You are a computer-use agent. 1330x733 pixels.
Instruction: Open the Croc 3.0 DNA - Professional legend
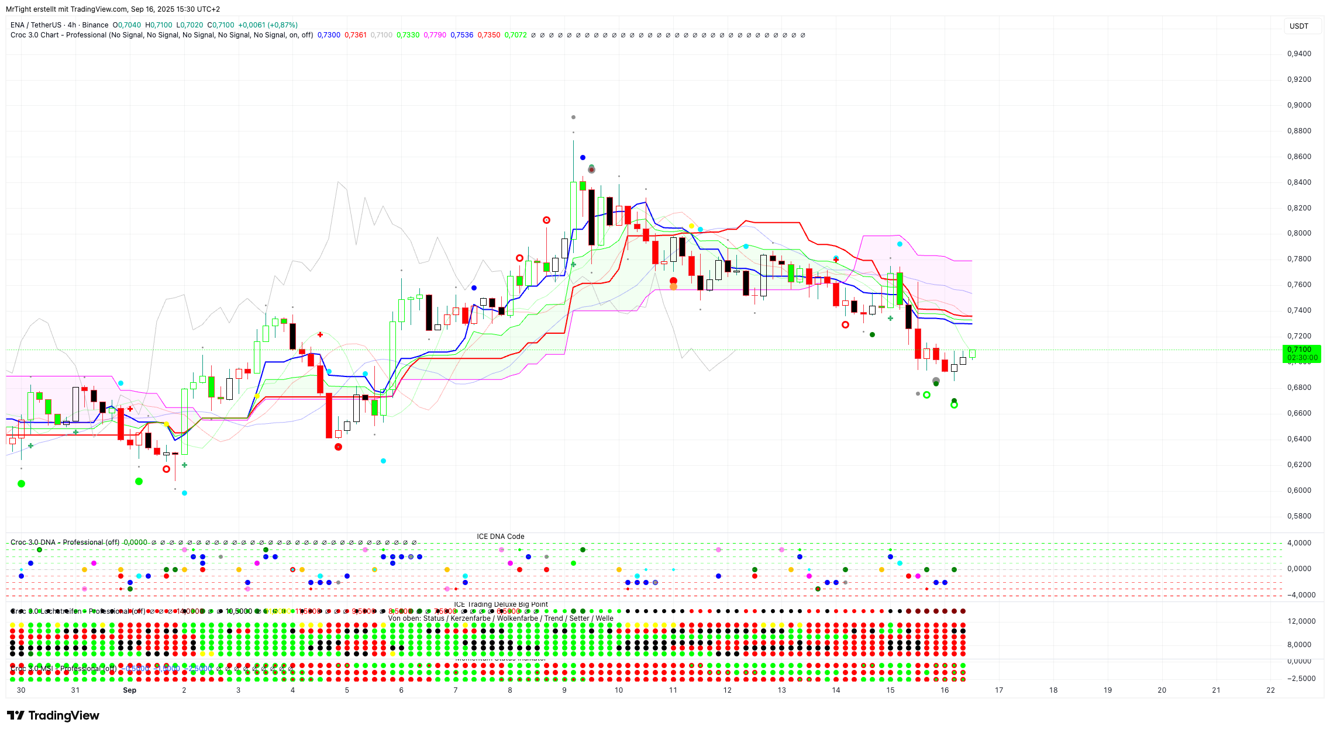[64, 542]
